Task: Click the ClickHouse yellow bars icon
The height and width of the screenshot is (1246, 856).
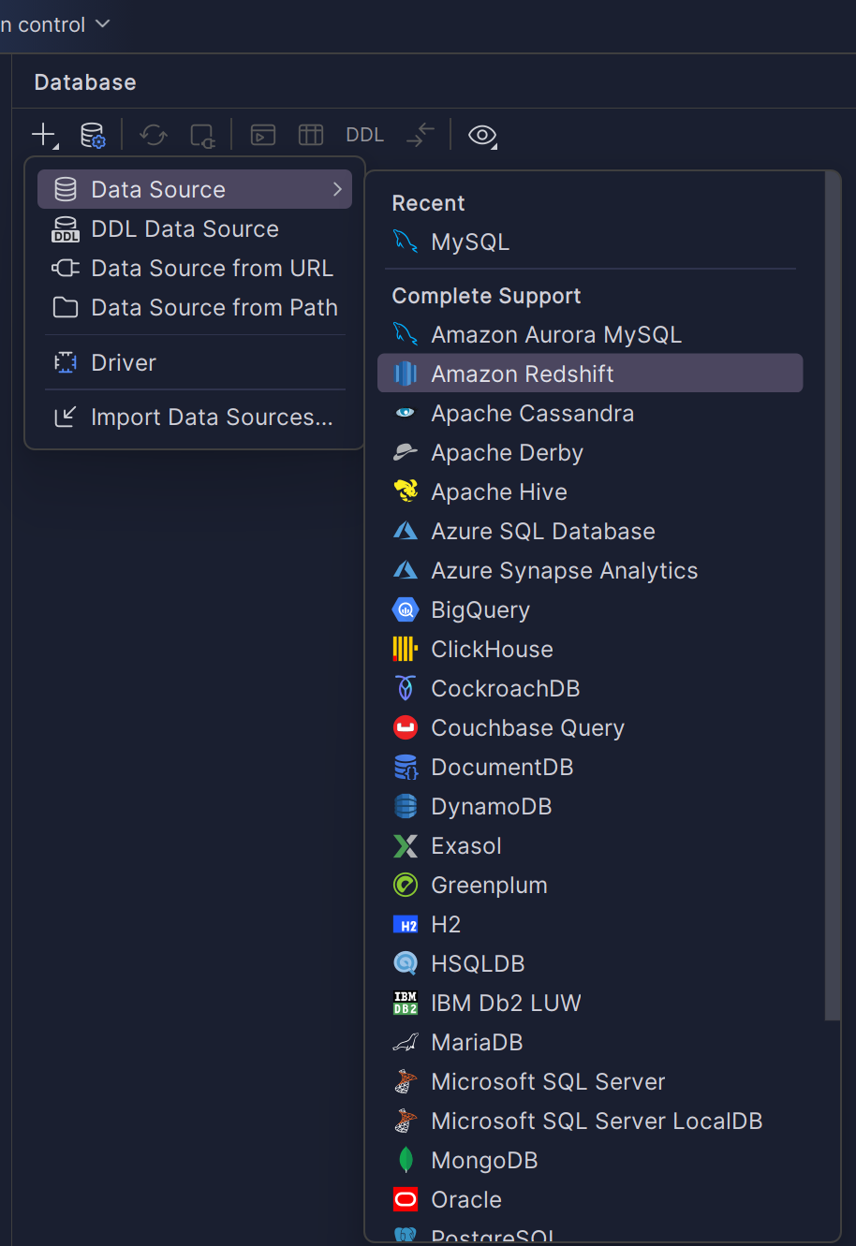Action: click(x=406, y=649)
